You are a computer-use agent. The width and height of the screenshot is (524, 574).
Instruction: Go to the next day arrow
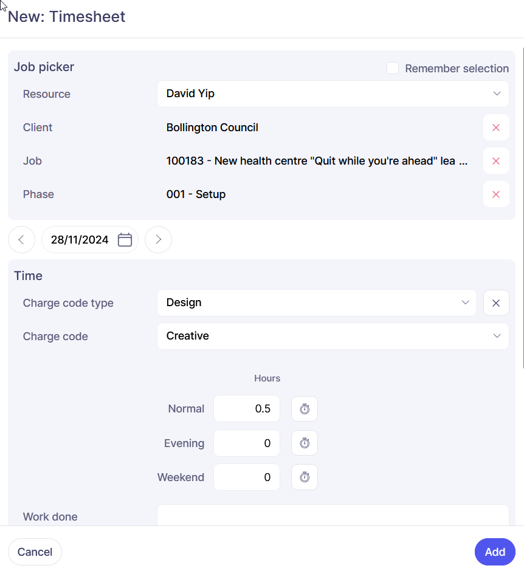point(158,239)
